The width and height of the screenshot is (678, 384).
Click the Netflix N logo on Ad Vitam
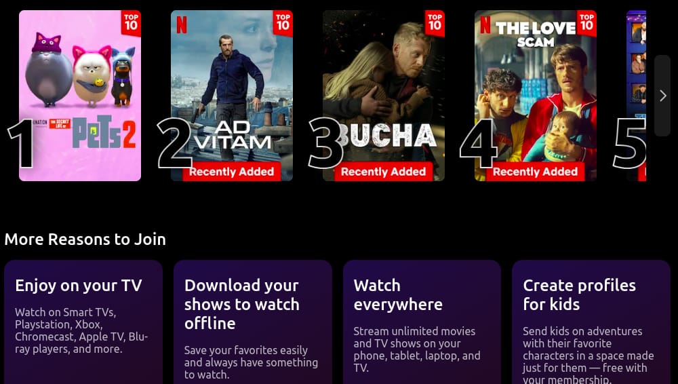(x=182, y=24)
